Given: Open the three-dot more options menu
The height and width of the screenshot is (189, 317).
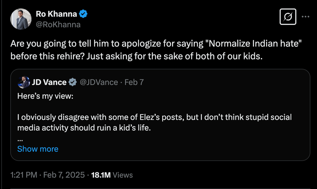Looking at the screenshot, I should 305,16.
